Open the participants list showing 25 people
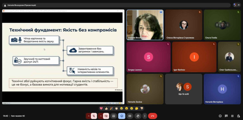This screenshot has height=120, width=243. (x=237, y=5)
